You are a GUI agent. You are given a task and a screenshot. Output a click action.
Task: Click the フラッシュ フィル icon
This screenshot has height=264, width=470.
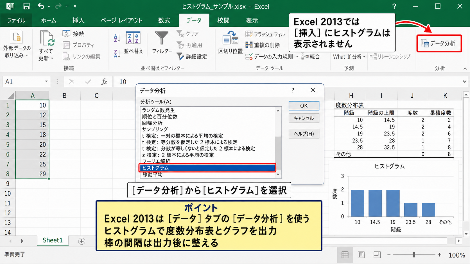click(x=249, y=34)
